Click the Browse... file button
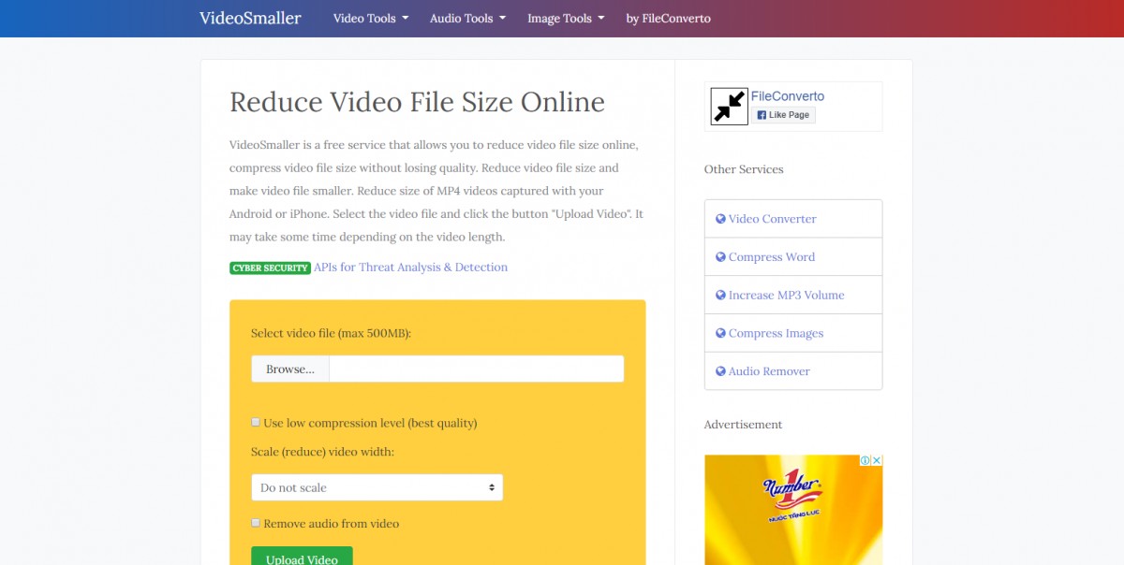 (290, 369)
